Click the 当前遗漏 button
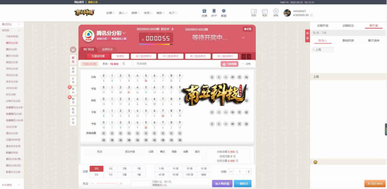This screenshot has height=189, width=387. [229, 64]
